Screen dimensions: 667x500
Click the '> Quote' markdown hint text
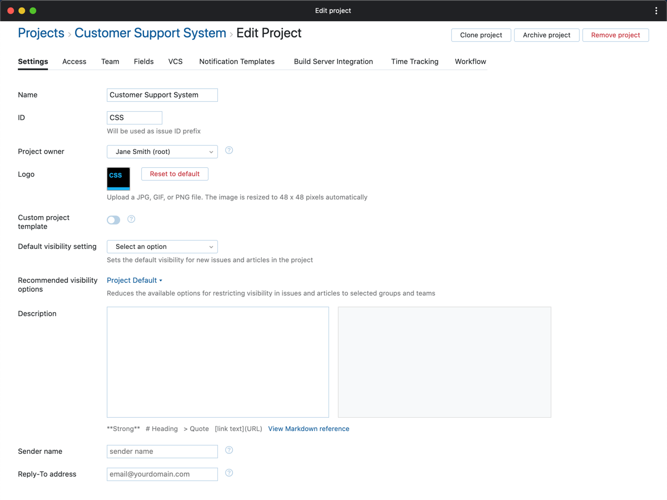[x=196, y=429]
